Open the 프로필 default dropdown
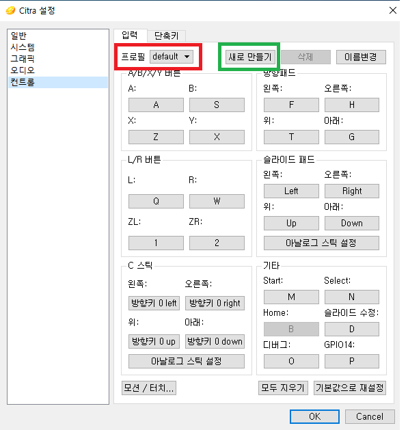This screenshot has height=430, width=408. pyautogui.click(x=172, y=57)
